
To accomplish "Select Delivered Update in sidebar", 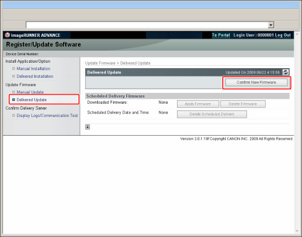I will click(31, 100).
